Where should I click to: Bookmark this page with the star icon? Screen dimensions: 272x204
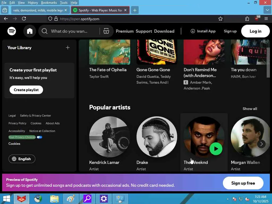tap(220, 19)
